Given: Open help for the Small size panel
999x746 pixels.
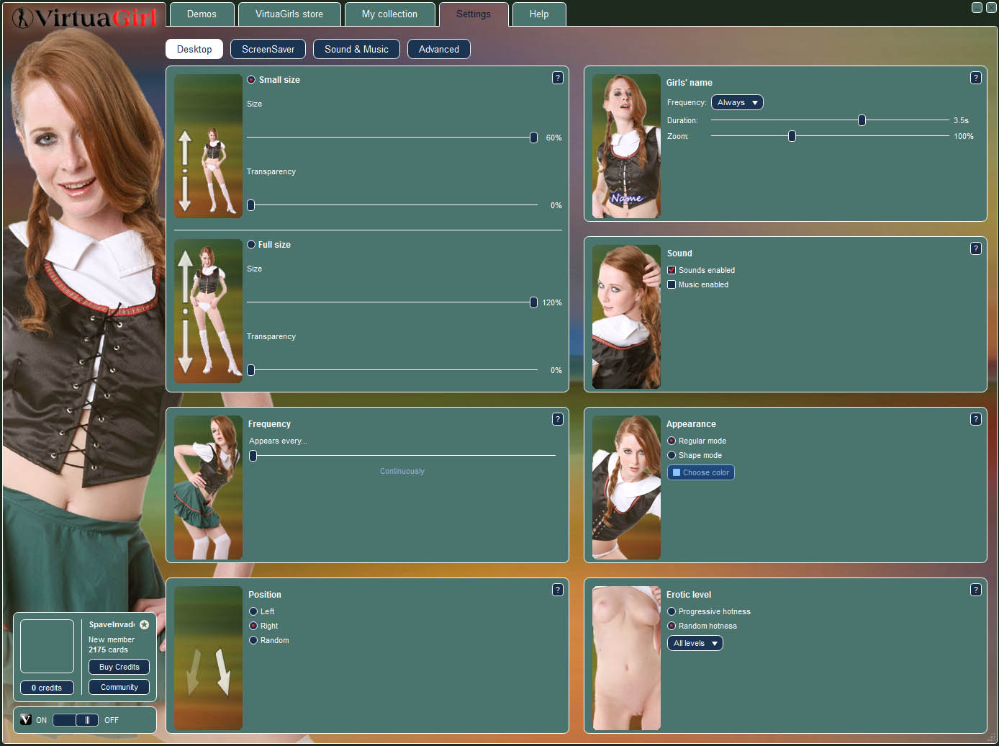Looking at the screenshot, I should [557, 78].
